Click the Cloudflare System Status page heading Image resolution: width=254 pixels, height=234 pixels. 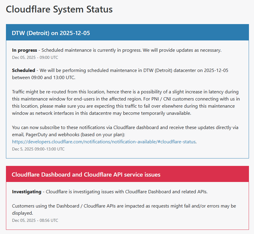pos(59,9)
